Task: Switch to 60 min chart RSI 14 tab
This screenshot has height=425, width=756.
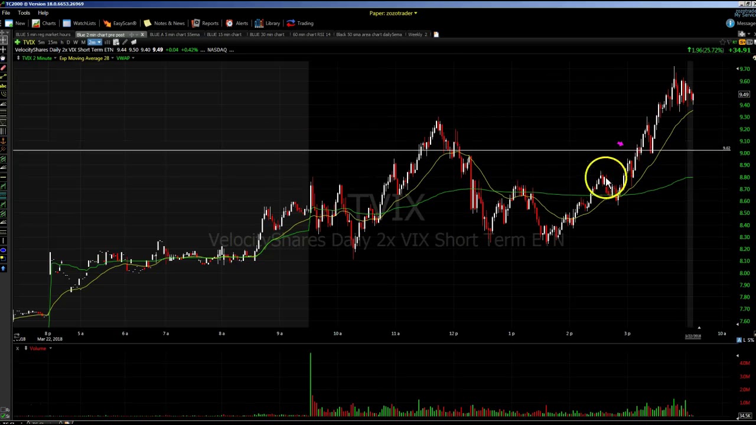Action: click(x=311, y=34)
